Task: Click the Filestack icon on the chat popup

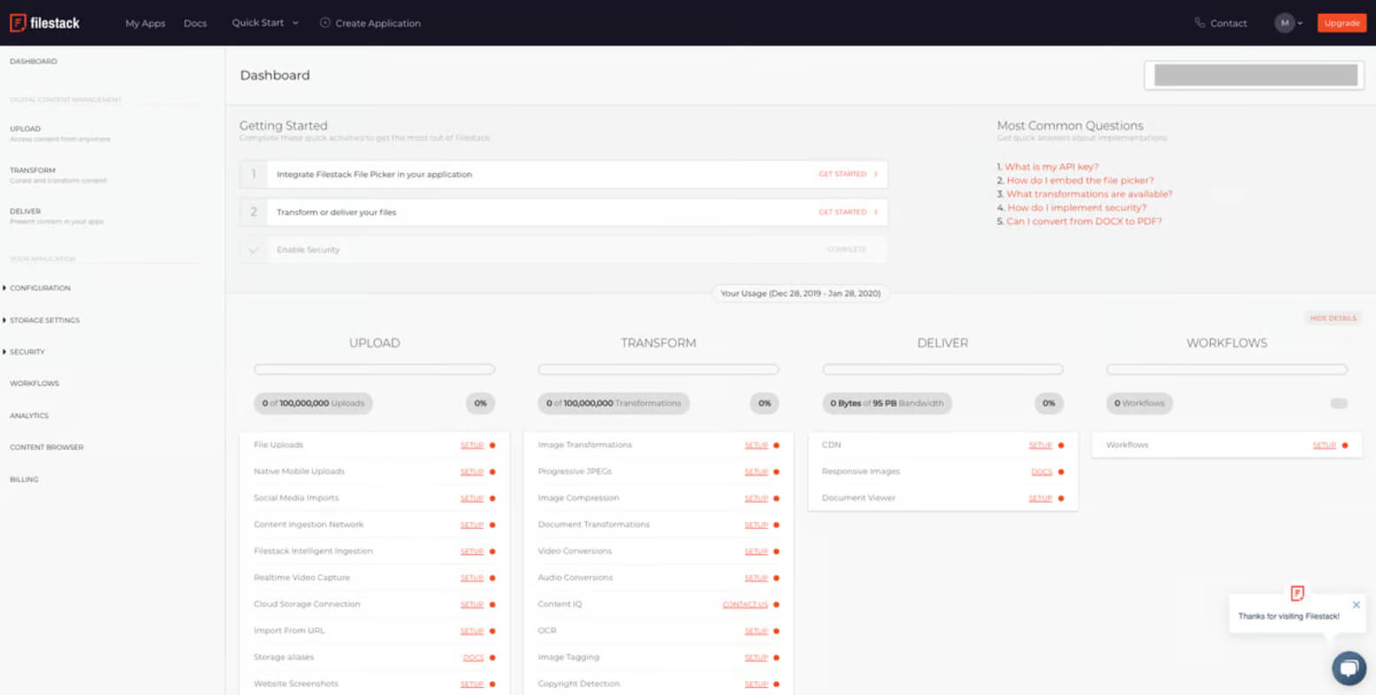Action: (x=1297, y=593)
